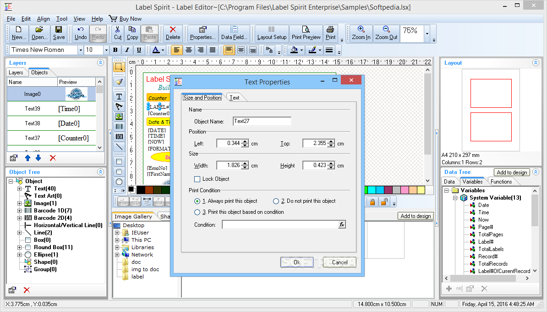The width and height of the screenshot is (547, 312).
Task: Switch to the Objects tab
Action: 39,72
